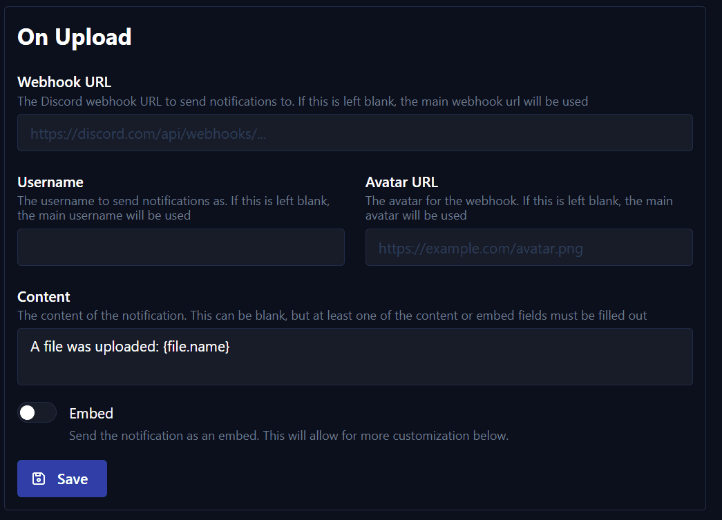This screenshot has width=722, height=520.
Task: Enable embed mode for notifications
Action: 37,412
